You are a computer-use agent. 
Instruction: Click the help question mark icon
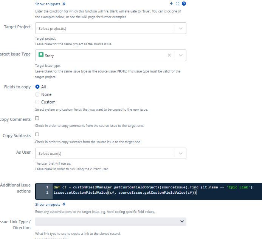coord(184,4)
